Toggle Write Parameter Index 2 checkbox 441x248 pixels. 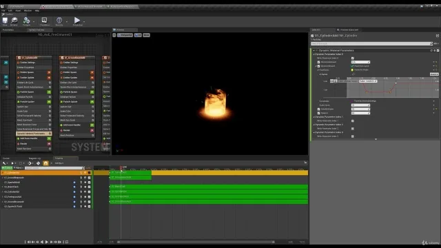tap(353, 129)
